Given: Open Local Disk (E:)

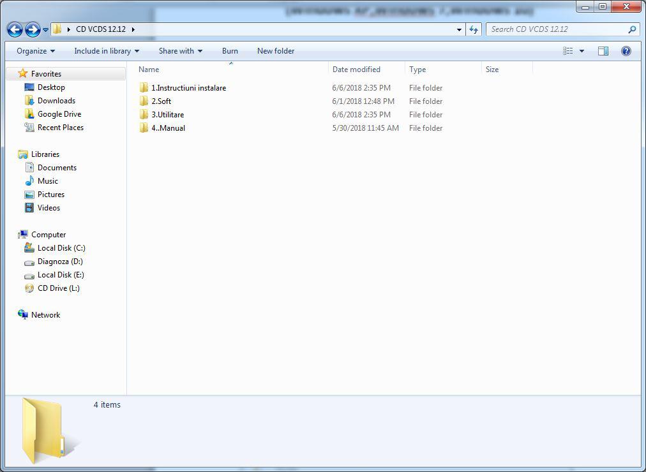Looking at the screenshot, I should click(61, 275).
